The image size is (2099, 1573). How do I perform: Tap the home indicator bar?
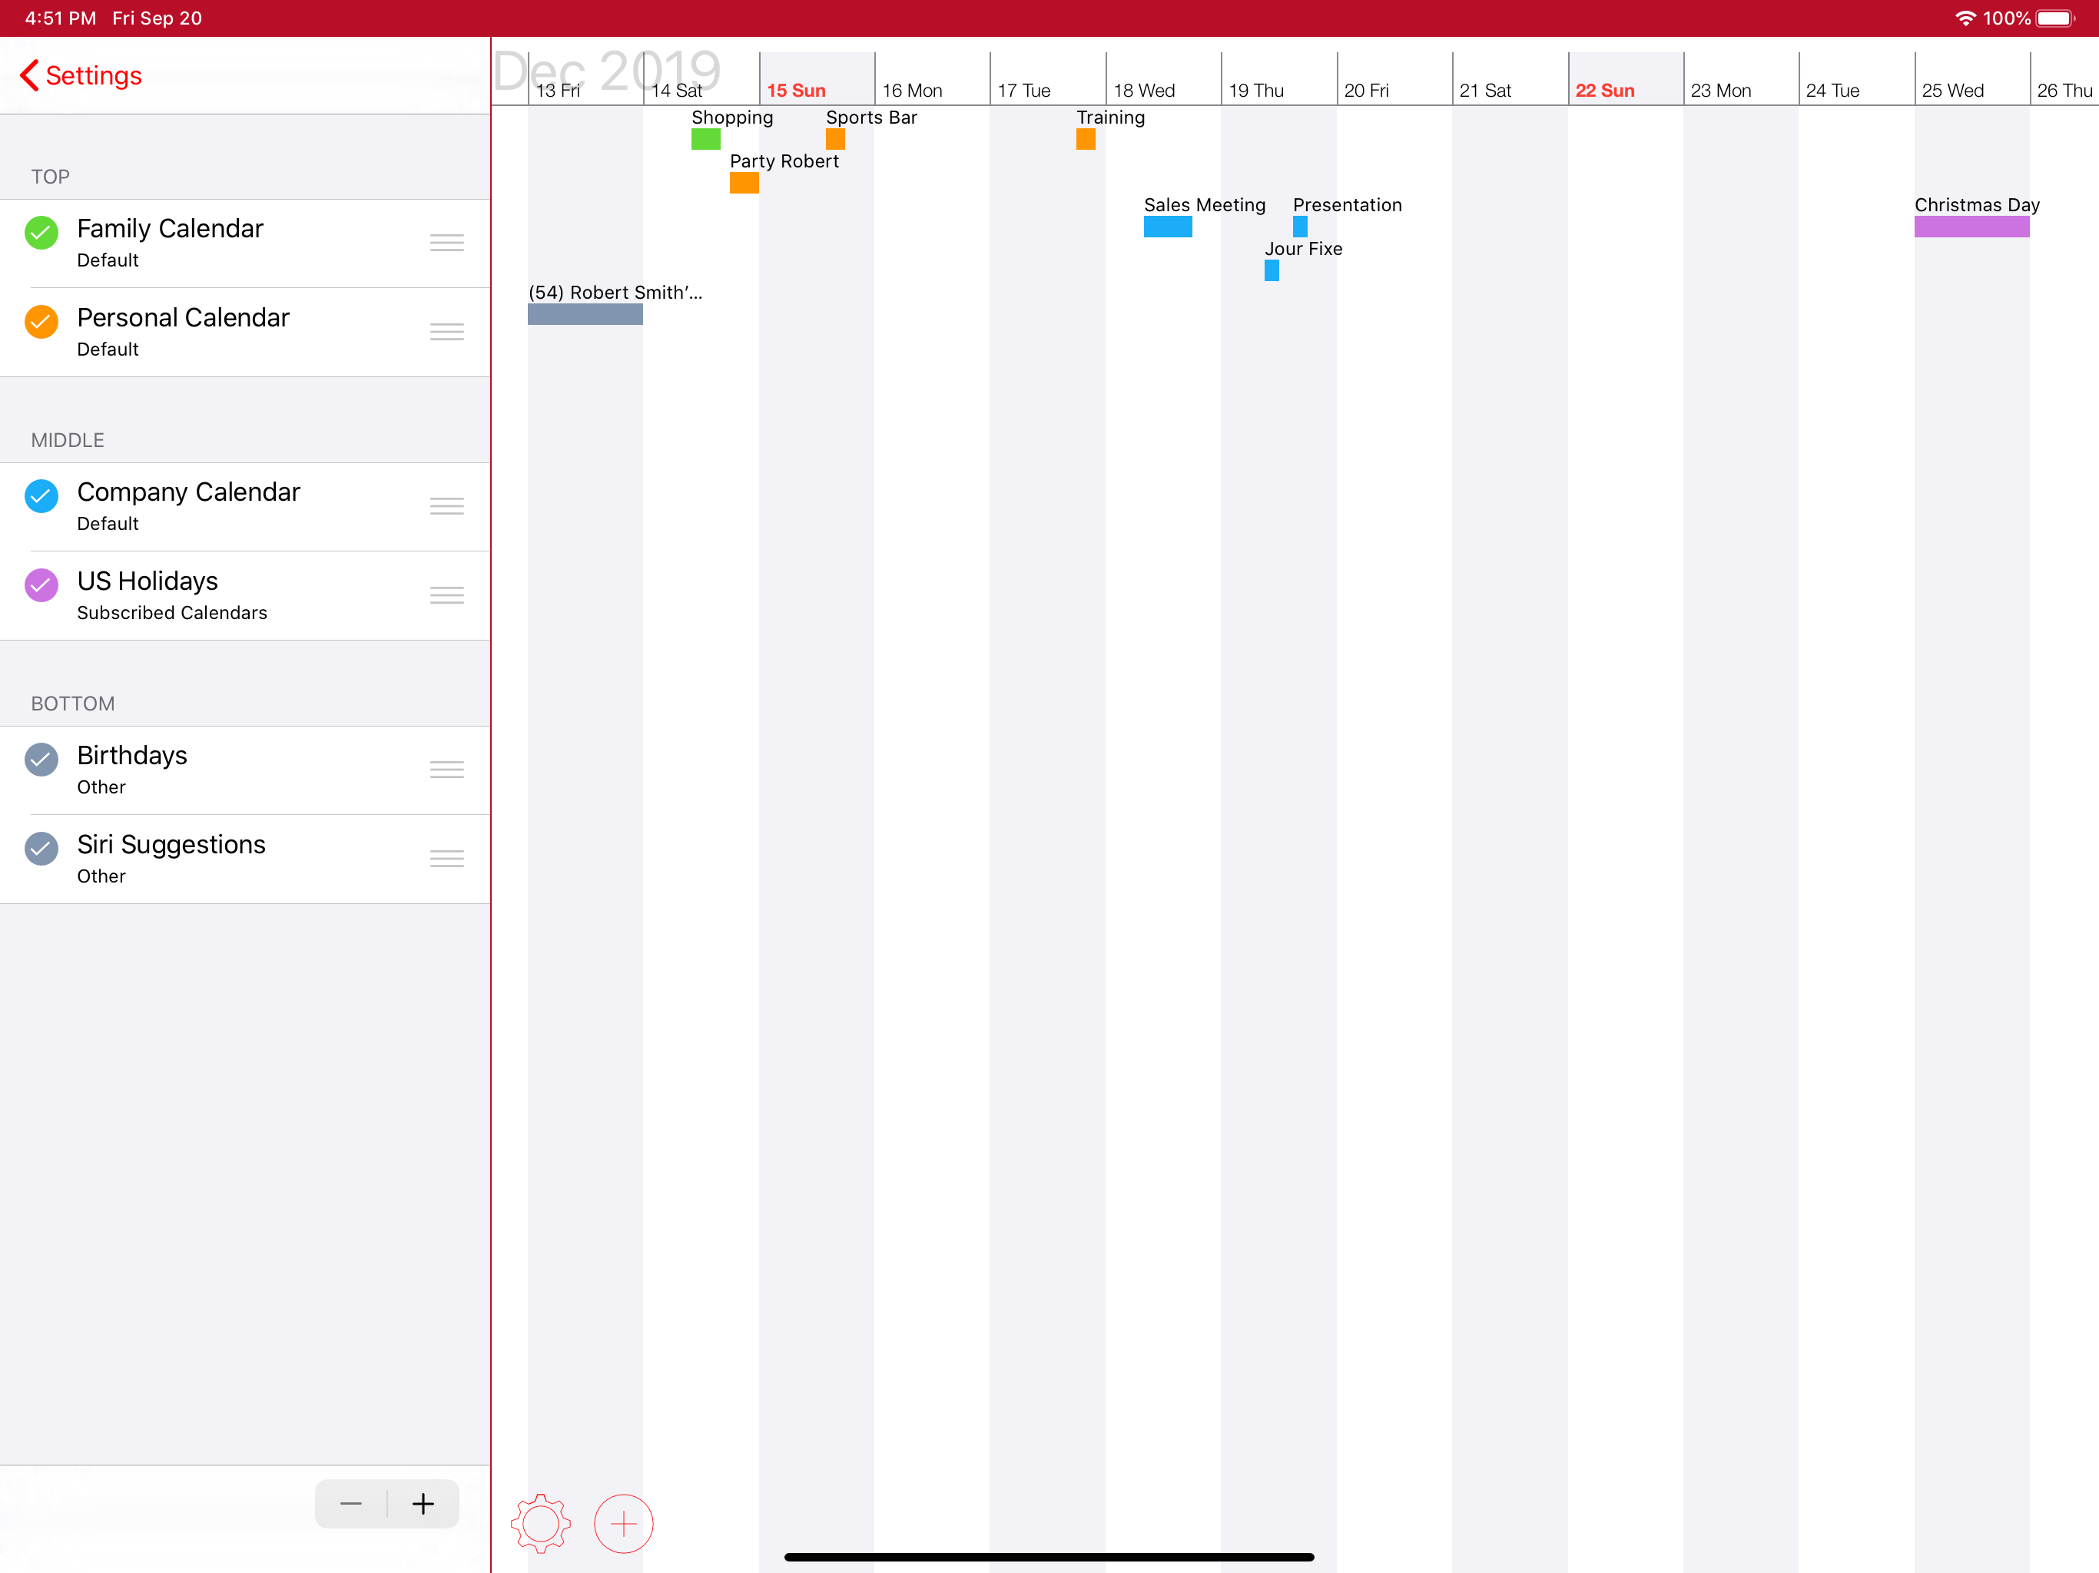tap(1049, 1557)
